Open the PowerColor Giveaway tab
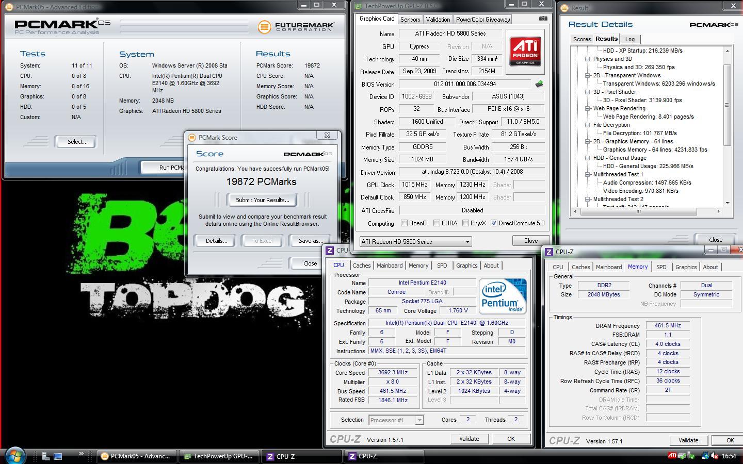 point(483,20)
